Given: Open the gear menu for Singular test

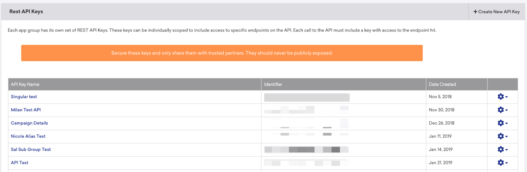Looking at the screenshot, I should [x=502, y=97].
